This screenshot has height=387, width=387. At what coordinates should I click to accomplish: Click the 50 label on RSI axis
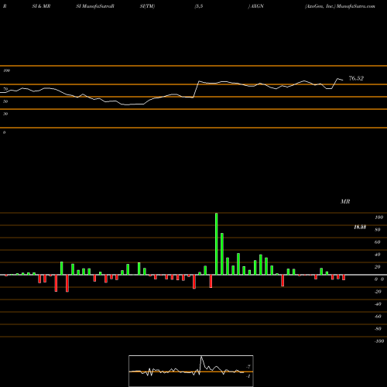[x=5, y=101]
